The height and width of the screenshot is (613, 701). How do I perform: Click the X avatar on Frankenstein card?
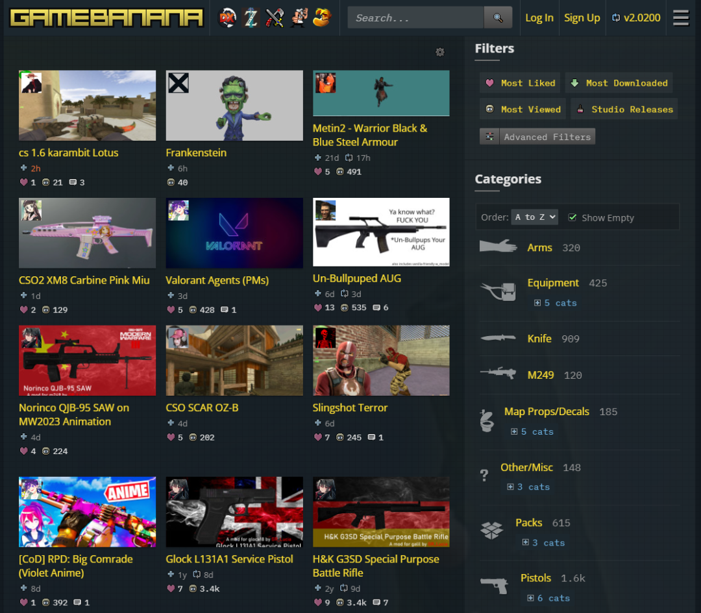tap(178, 82)
